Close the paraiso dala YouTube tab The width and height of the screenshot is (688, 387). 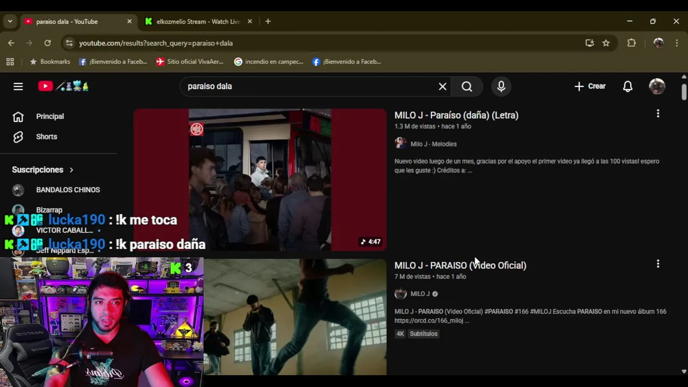129,21
